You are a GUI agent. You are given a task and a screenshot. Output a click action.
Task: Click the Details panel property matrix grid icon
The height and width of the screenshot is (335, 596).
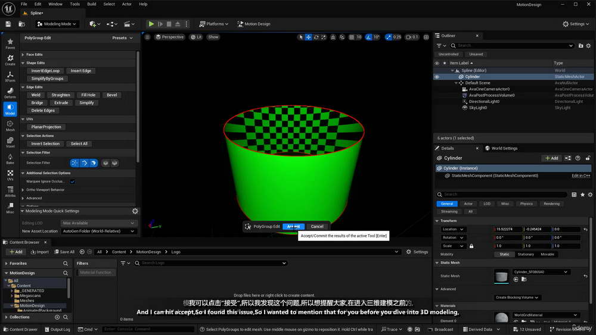click(x=574, y=195)
